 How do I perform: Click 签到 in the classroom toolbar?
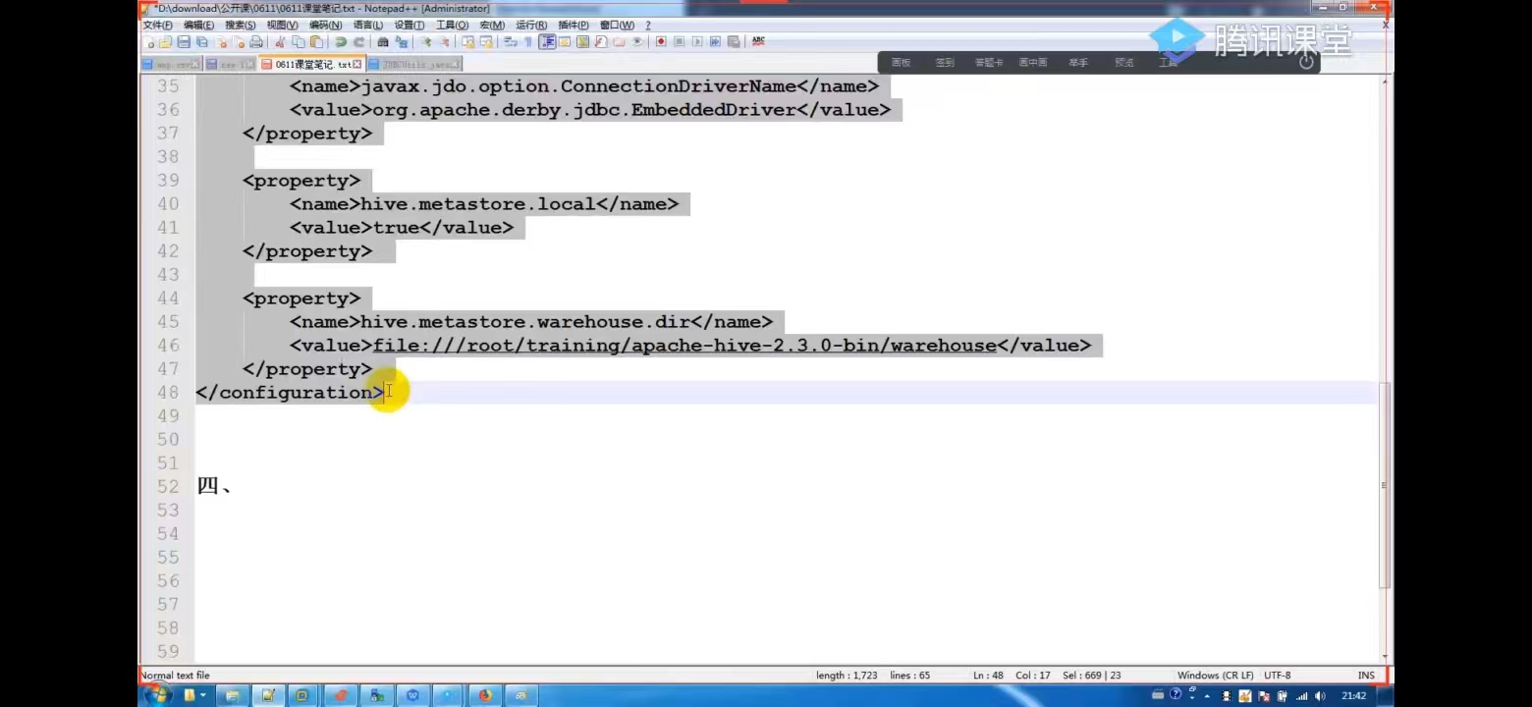click(944, 63)
